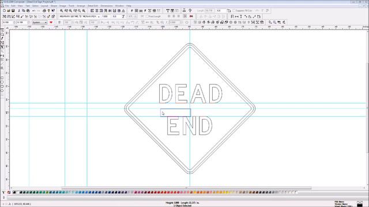Click the horizontal dimension icon in second toolbar
Image resolution: width=369 pixels, height=207 pixels.
(x=237, y=17)
